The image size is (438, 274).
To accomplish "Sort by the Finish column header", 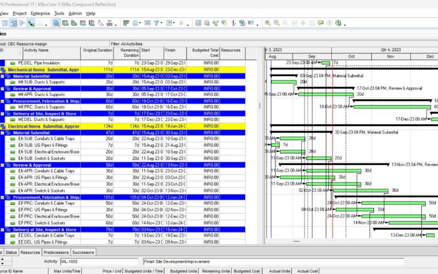I will tap(175, 53).
